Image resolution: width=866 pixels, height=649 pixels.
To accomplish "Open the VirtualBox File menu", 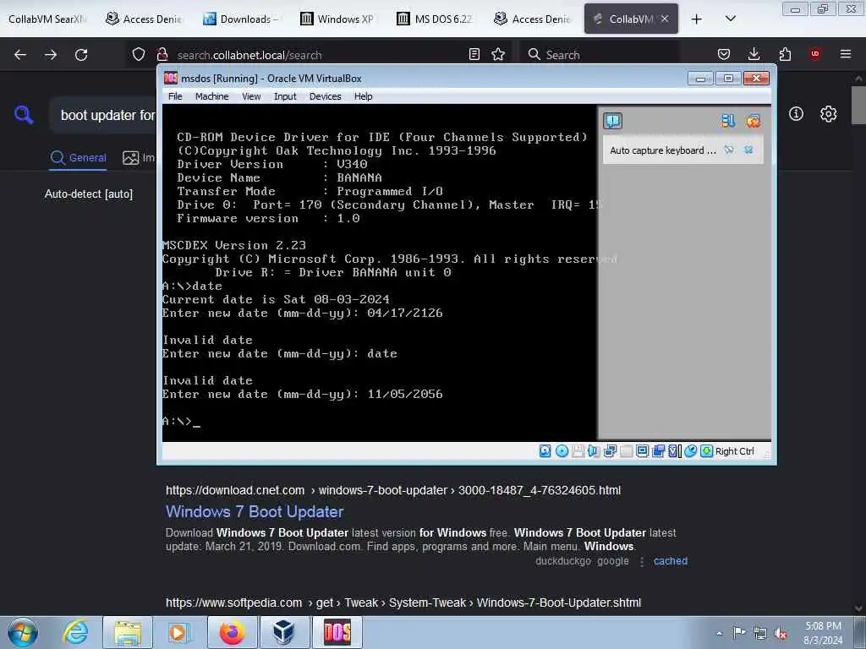I will point(175,96).
